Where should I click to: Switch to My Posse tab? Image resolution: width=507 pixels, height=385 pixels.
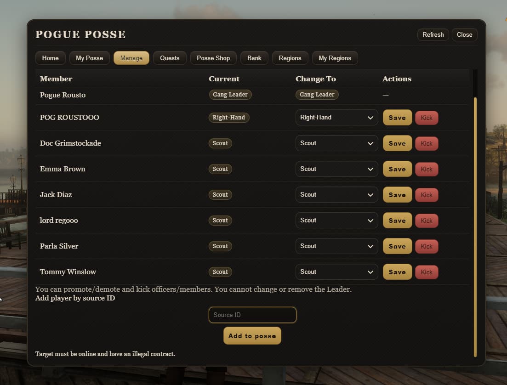[89, 58]
